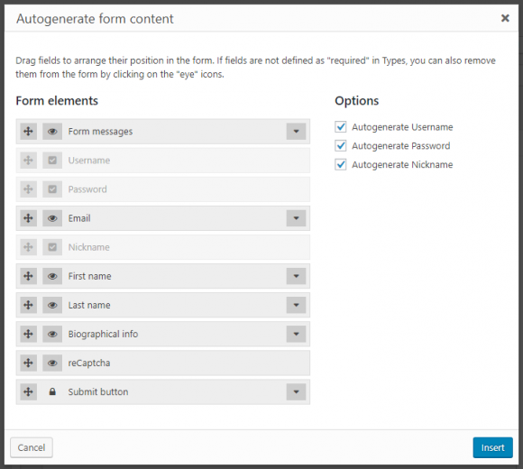Disable the Autogenerate Password checkbox
The width and height of the screenshot is (523, 469).
(x=341, y=146)
